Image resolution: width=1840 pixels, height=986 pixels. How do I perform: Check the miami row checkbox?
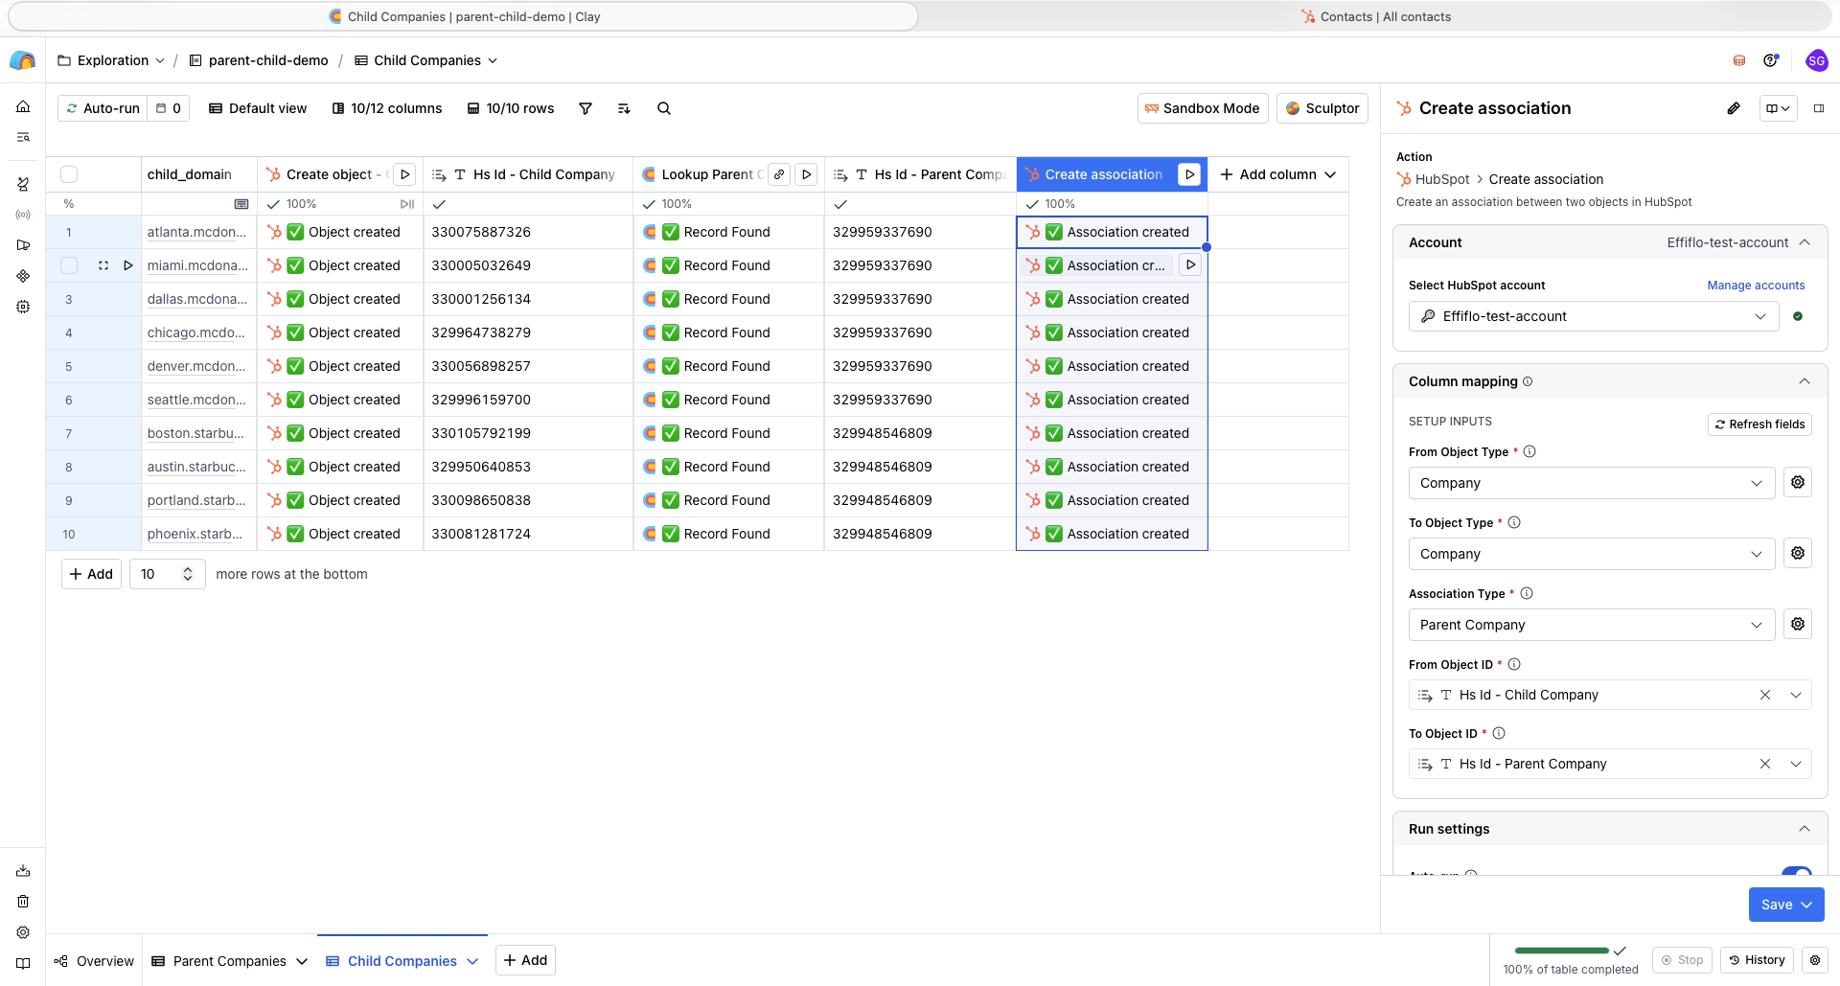tap(69, 265)
